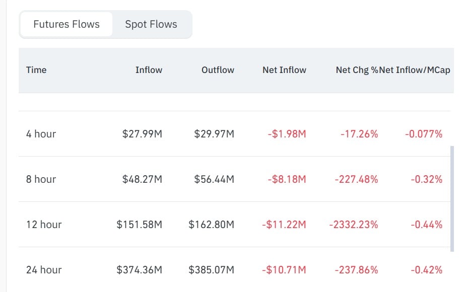Select the 4 hour row label
Image resolution: width=465 pixels, height=292 pixels.
point(41,134)
